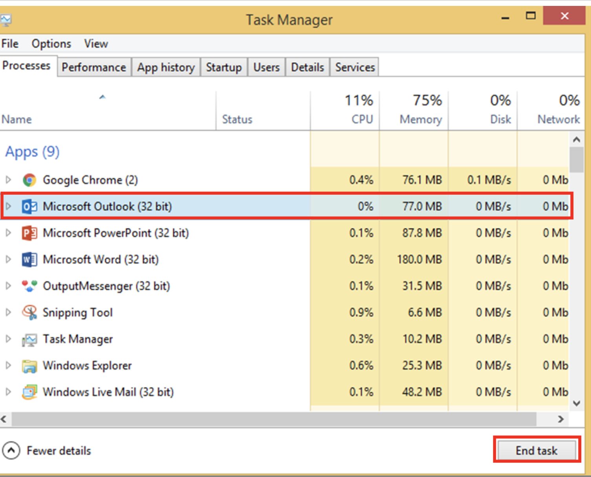Sort processes by Memory column
This screenshot has width=591, height=477.
[420, 119]
